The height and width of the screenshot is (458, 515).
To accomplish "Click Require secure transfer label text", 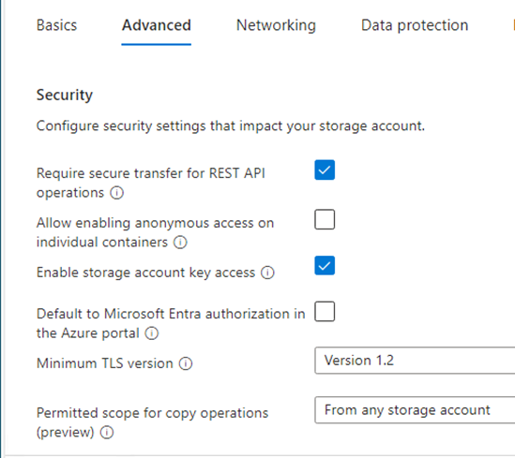I will (x=151, y=183).
